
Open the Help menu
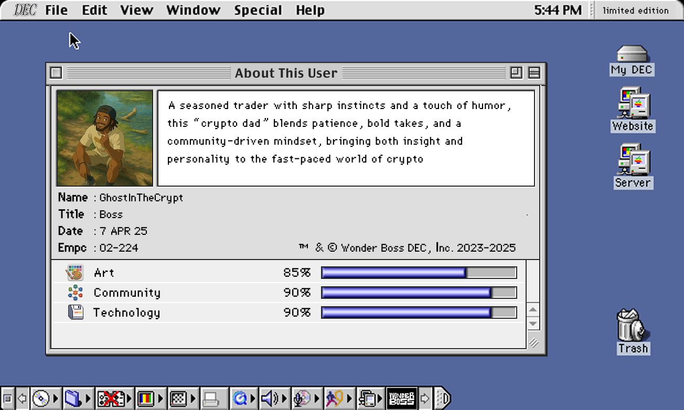click(310, 10)
